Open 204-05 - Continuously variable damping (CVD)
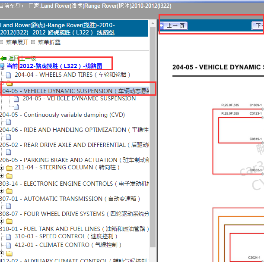The height and width of the screenshot is (262, 264). tap(63, 115)
